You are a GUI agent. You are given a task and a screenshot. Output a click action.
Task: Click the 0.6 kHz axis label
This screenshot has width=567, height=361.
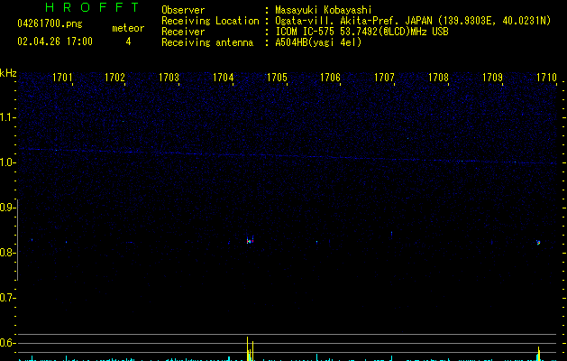tap(7, 343)
